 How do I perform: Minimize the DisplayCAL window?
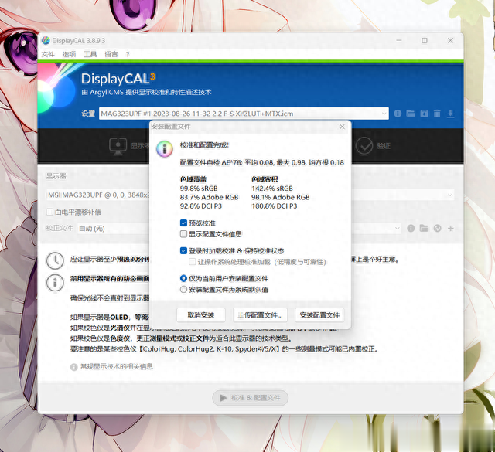coord(399,40)
